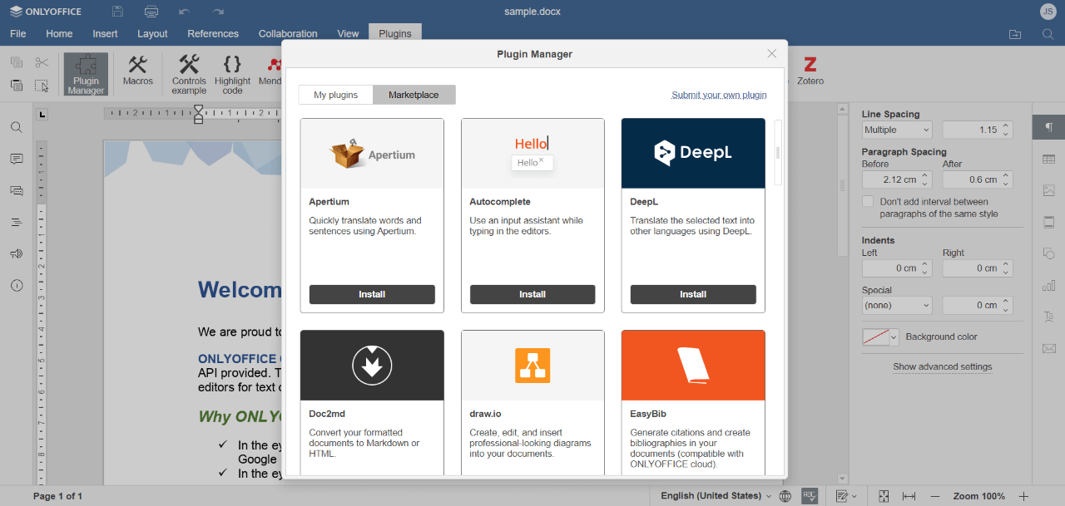The width and height of the screenshot is (1065, 506).
Task: Open Table settings in right sidebar
Action: [1048, 159]
